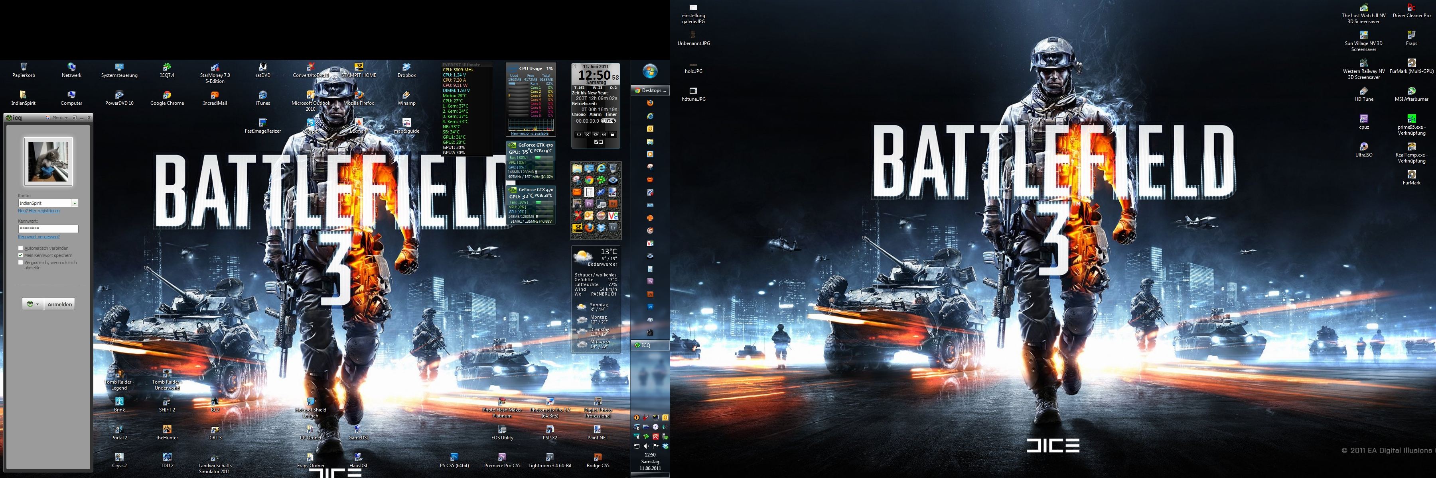Launch Google Chrome desktop shortcut

click(167, 98)
